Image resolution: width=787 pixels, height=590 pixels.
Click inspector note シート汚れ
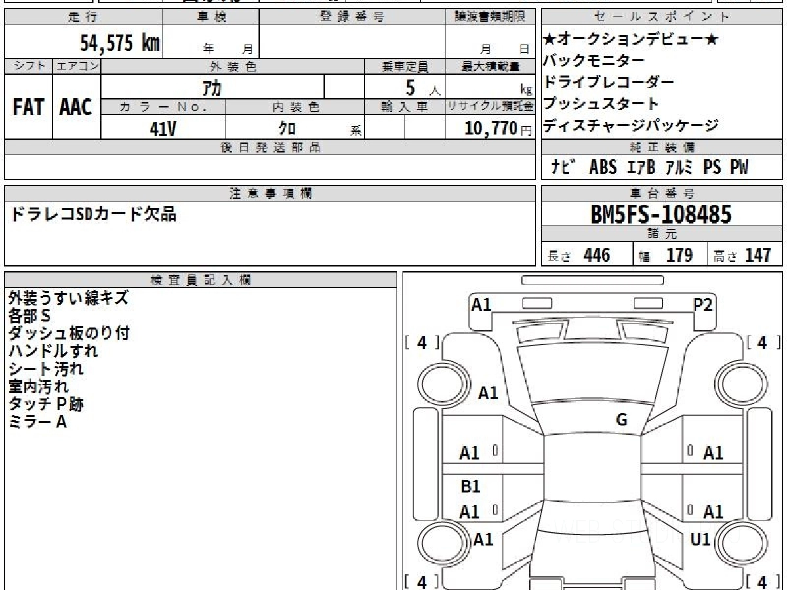tap(46, 368)
